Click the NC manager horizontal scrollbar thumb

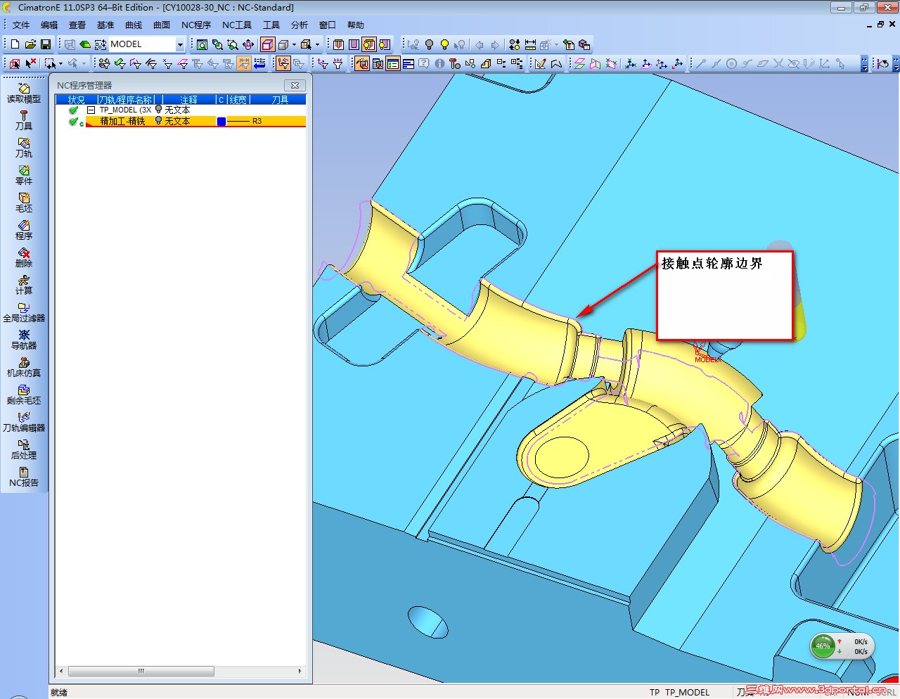[x=141, y=671]
